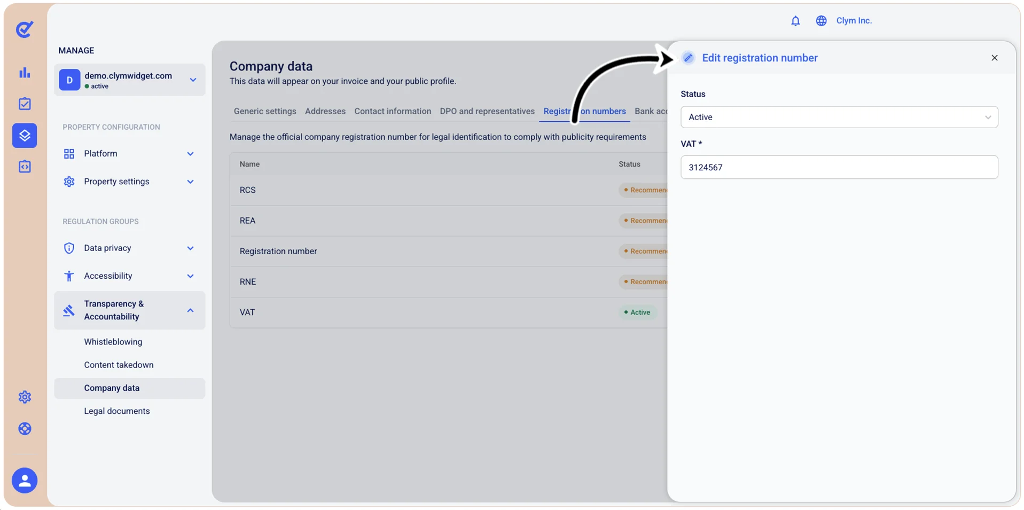Open the gear settings icon in sidebar

25,397
